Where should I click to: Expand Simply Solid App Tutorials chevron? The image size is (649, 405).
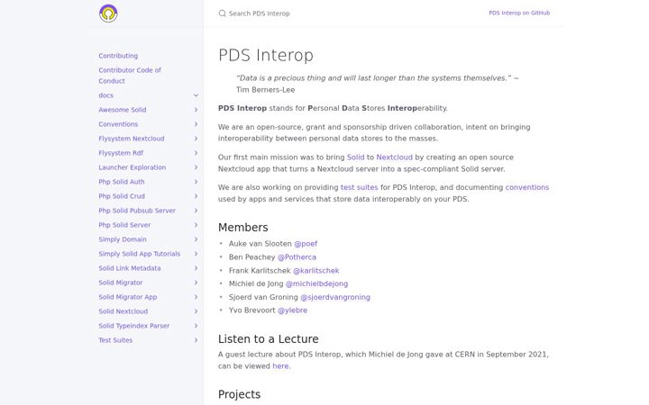(196, 254)
